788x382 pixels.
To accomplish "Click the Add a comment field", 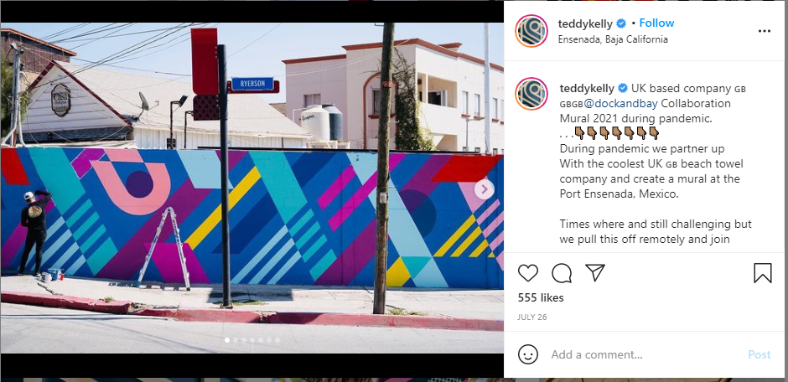I will (643, 355).
